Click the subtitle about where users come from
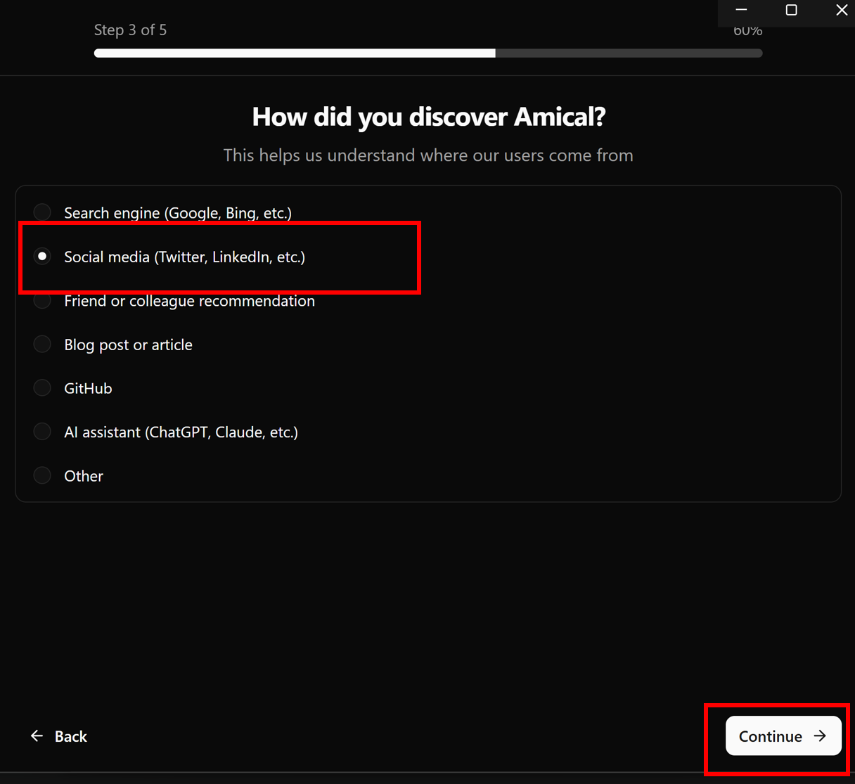This screenshot has height=784, width=855. click(428, 155)
